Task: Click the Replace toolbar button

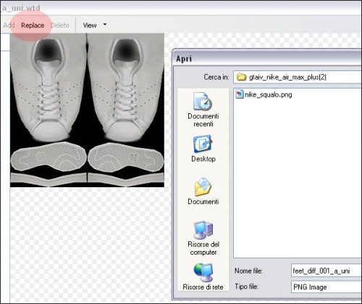Action: coord(33,25)
